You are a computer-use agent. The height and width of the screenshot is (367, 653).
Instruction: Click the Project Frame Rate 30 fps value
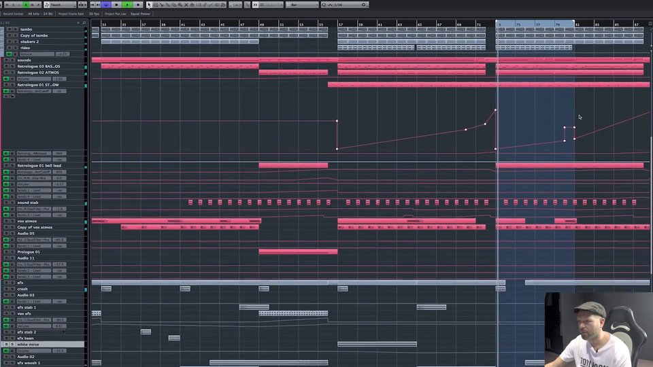[x=94, y=14]
